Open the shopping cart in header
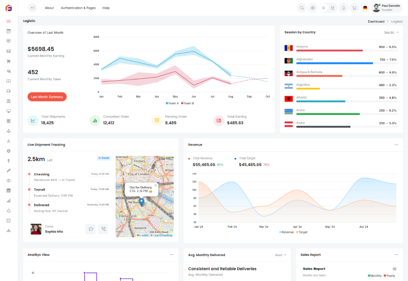The height and width of the screenshot is (281, 408). [354, 8]
